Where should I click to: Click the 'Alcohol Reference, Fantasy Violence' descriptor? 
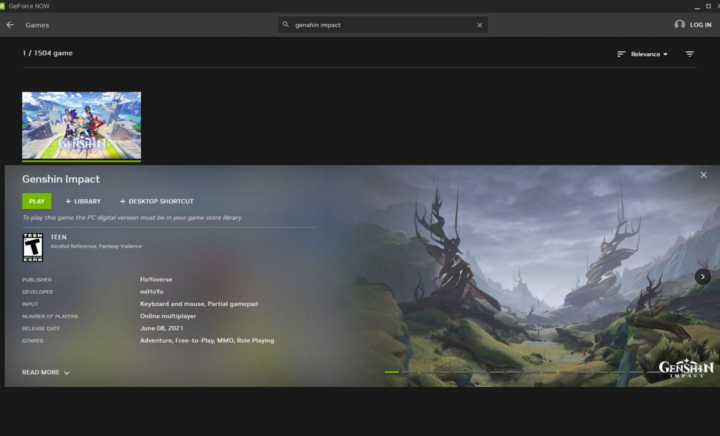click(96, 246)
